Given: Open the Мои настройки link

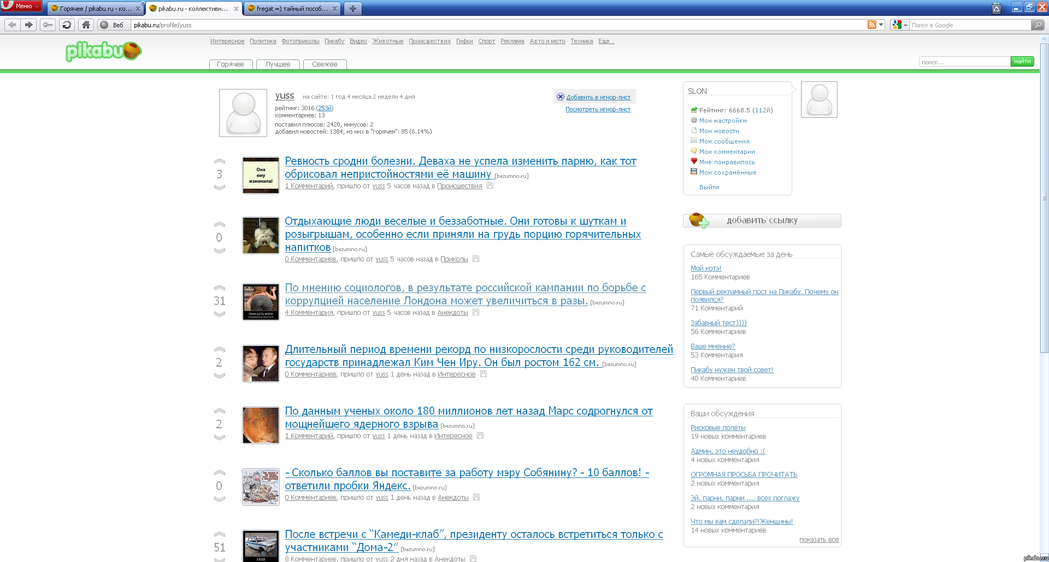Looking at the screenshot, I should coord(722,121).
